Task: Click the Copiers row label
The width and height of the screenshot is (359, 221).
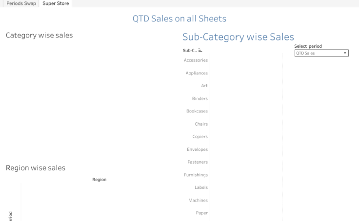Action: pyautogui.click(x=200, y=137)
